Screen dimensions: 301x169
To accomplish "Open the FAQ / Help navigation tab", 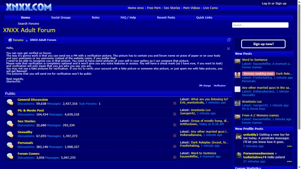I will coord(128,18).
